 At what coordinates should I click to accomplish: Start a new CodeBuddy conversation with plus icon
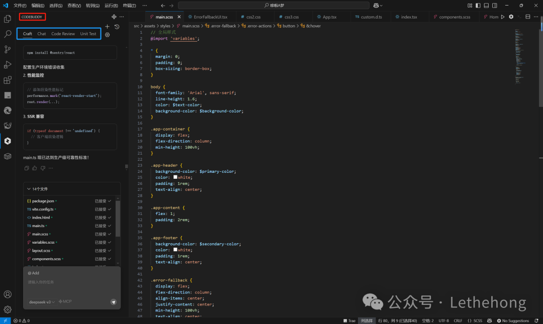[x=107, y=27]
